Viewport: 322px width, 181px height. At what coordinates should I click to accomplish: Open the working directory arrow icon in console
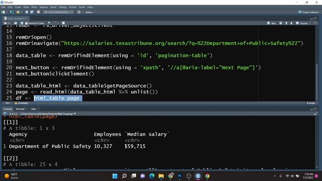[75, 114]
